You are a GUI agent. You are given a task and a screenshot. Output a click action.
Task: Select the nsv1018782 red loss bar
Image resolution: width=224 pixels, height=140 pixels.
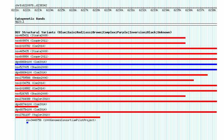116,48
